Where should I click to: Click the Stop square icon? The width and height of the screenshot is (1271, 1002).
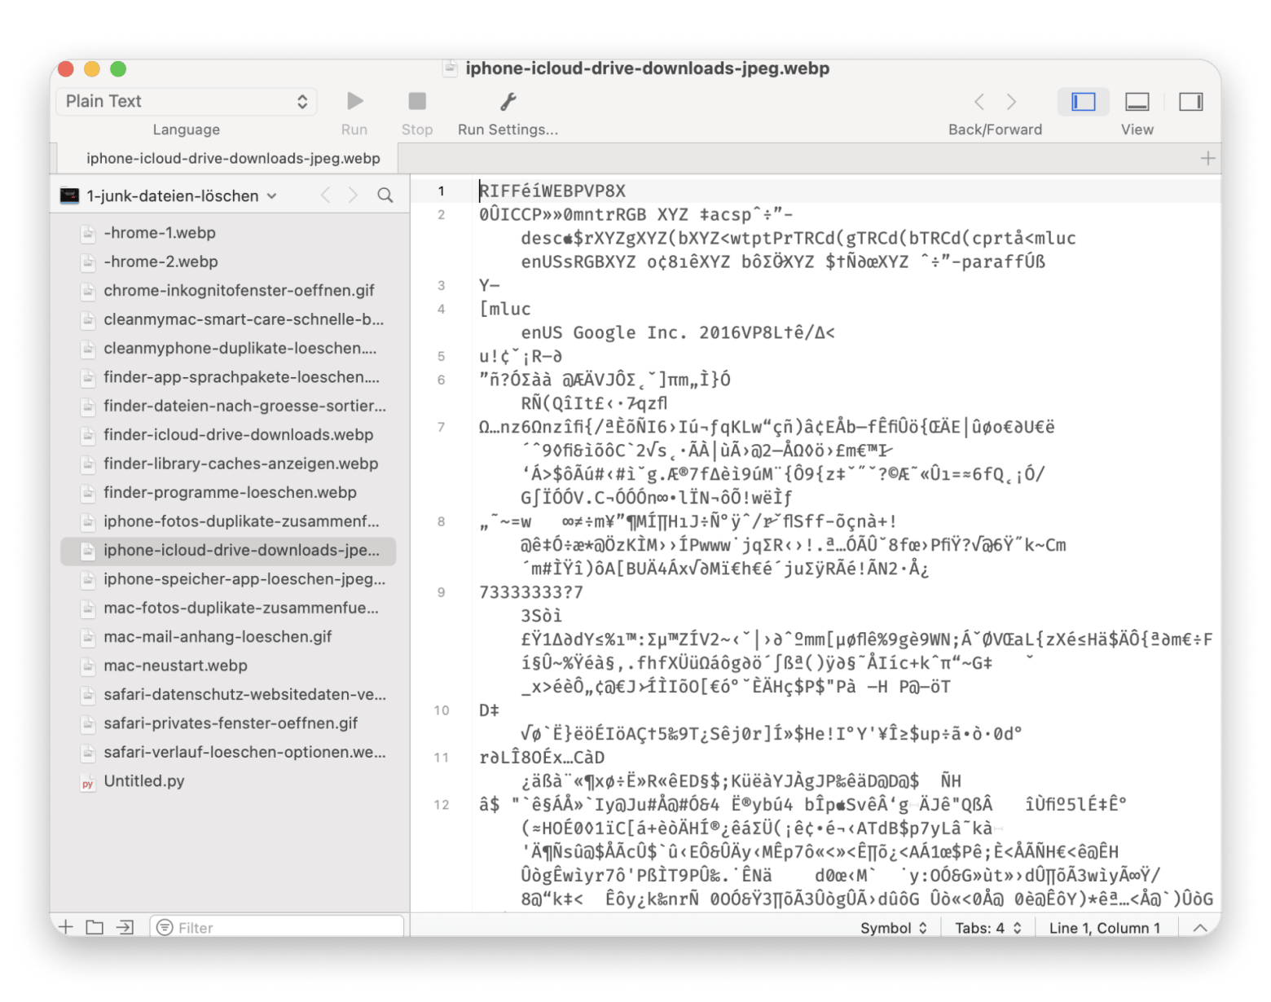(x=417, y=101)
